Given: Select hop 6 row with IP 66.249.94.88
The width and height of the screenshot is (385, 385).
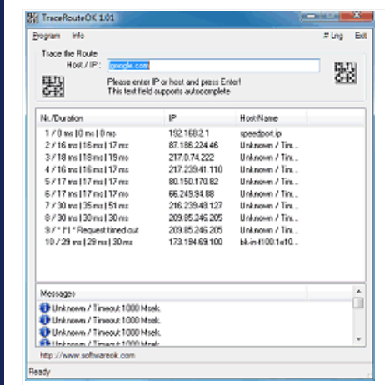Looking at the screenshot, I should tap(172, 193).
